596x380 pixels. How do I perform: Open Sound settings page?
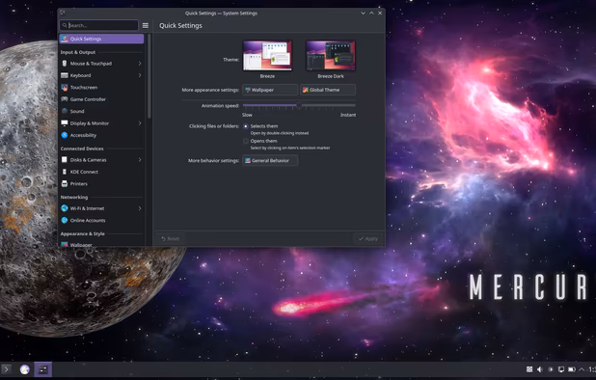101,111
